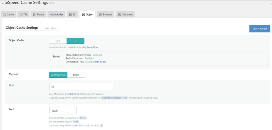Image resolution: width=272 pixels, height=130 pixels.
Task: Click the Memcached Extension Enabled status
Action: (x=97, y=55)
